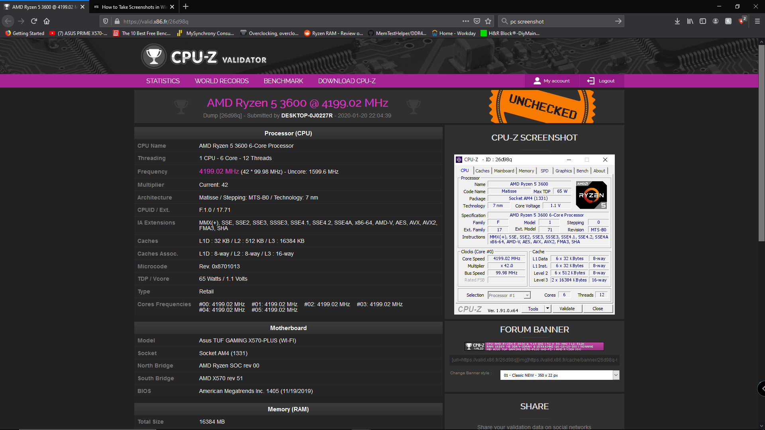
Task: Open Firefox account avatar icon
Action: [716, 21]
